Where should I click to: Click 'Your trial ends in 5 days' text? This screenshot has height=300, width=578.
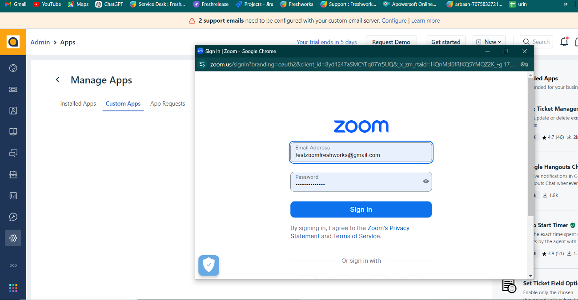click(x=327, y=42)
